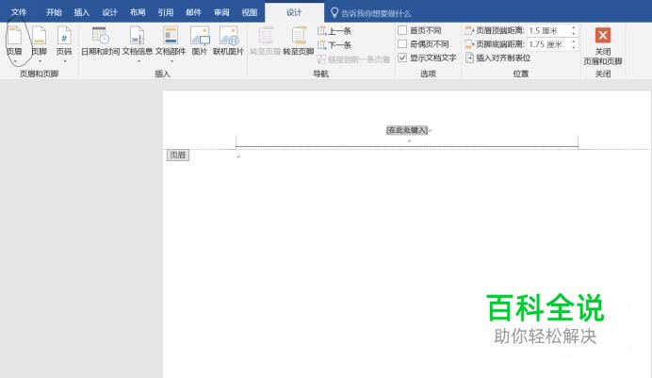Click the 页眉 (Header) icon
This screenshot has width=652, height=378.
tap(14, 36)
